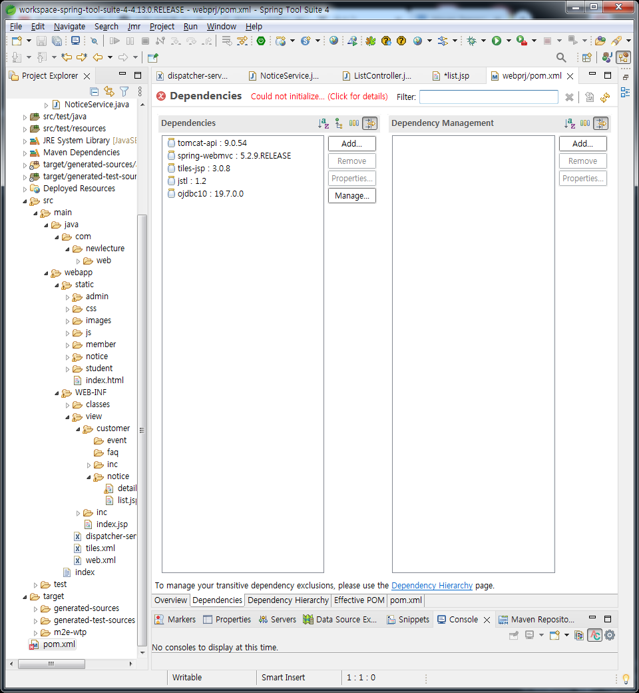Expand the src/test/java node
639x693 pixels.
(x=25, y=117)
